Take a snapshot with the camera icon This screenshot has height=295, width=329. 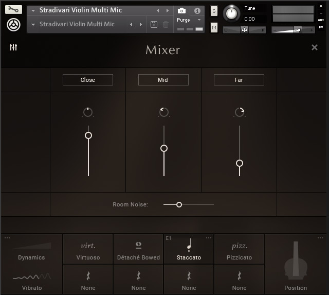181,10
